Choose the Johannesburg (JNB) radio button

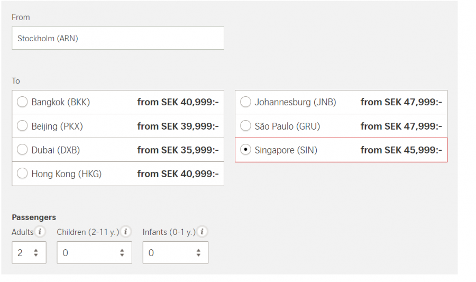[245, 102]
